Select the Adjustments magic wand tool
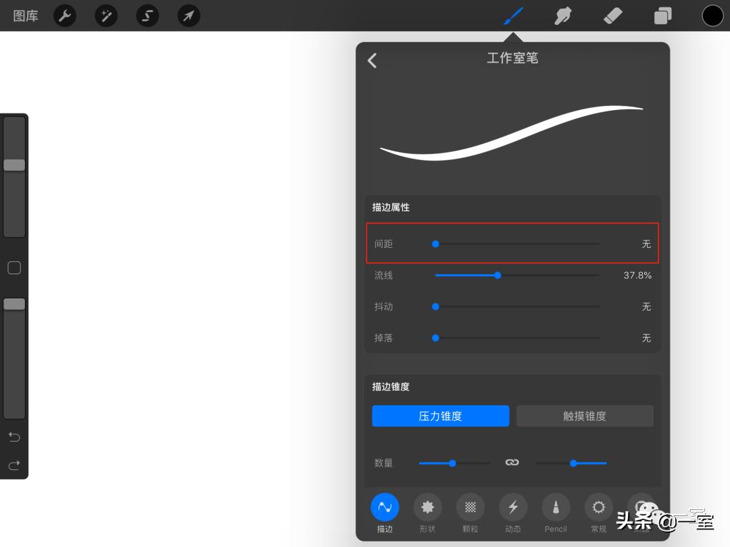 coord(106,16)
